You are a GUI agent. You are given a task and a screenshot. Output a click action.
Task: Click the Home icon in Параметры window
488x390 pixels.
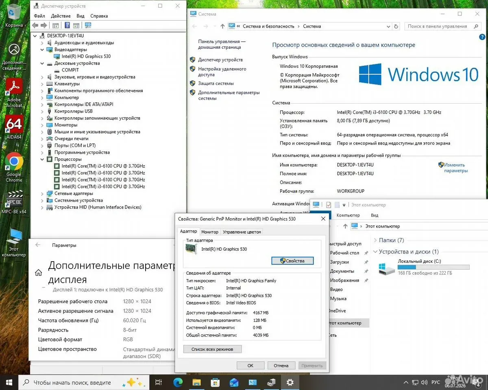pos(38,273)
